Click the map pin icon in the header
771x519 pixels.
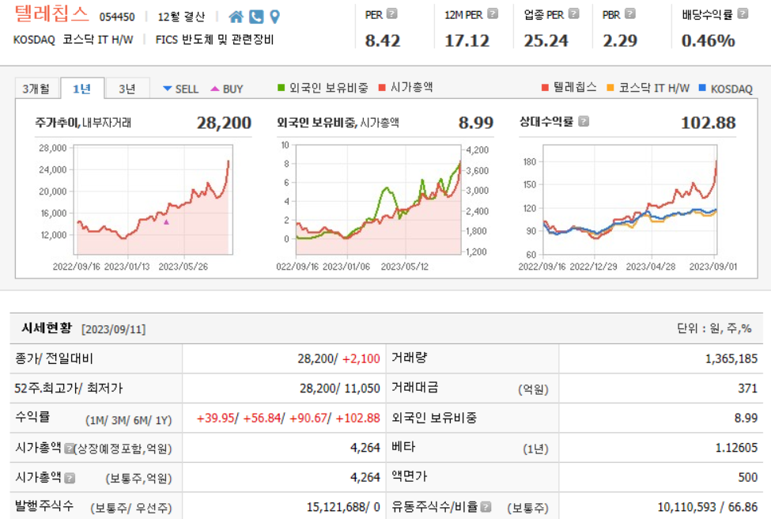[274, 16]
